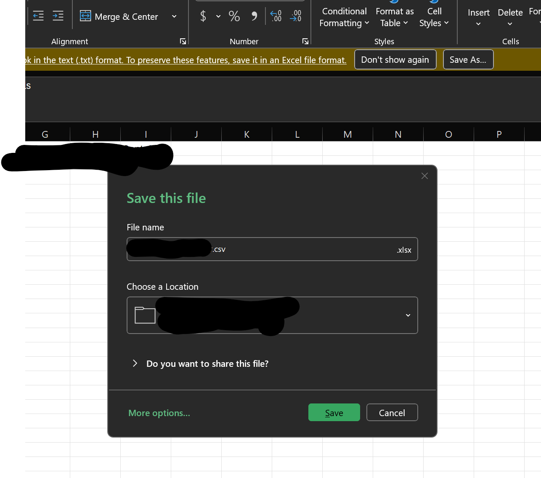Click the Merge & Center button
The image size is (541, 478).
tap(119, 16)
